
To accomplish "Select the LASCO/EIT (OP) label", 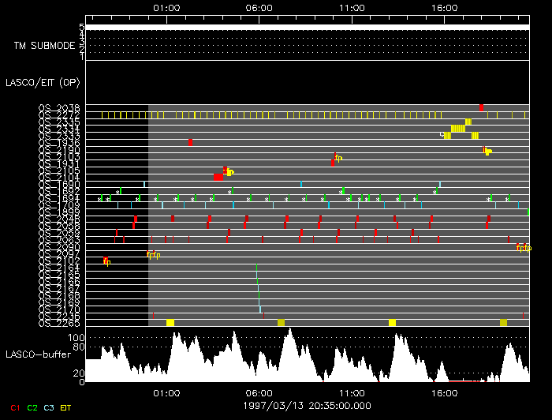I will (43, 82).
